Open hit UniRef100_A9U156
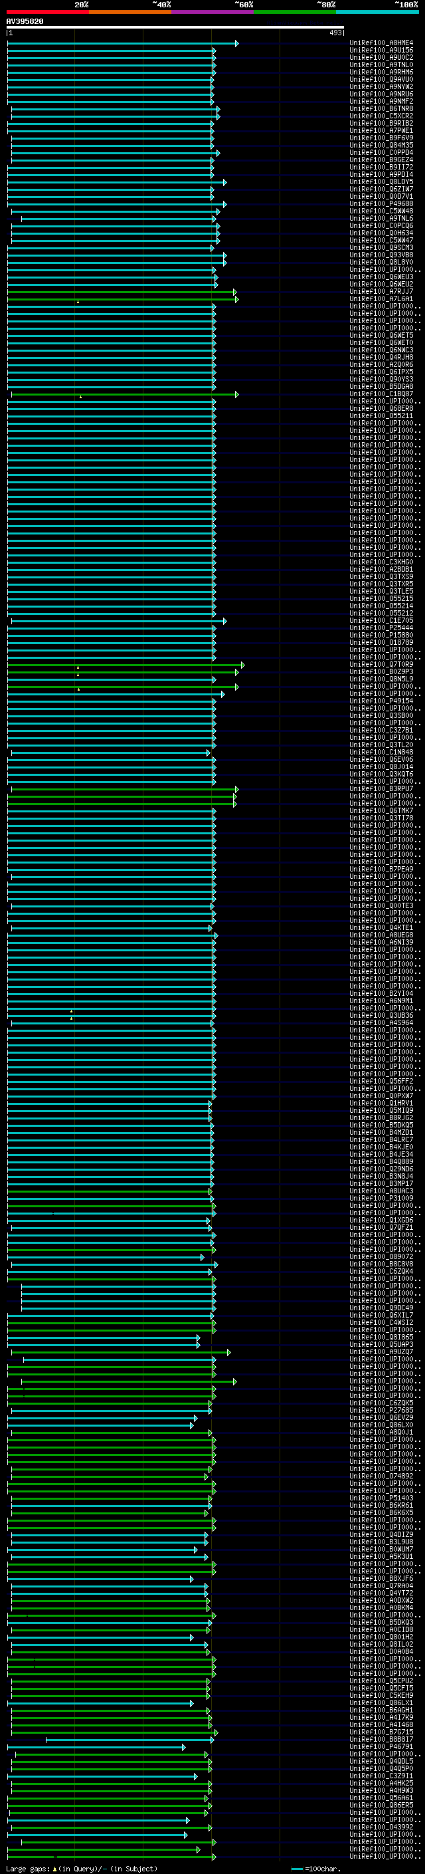The width and height of the screenshot is (425, 1874). (x=381, y=51)
